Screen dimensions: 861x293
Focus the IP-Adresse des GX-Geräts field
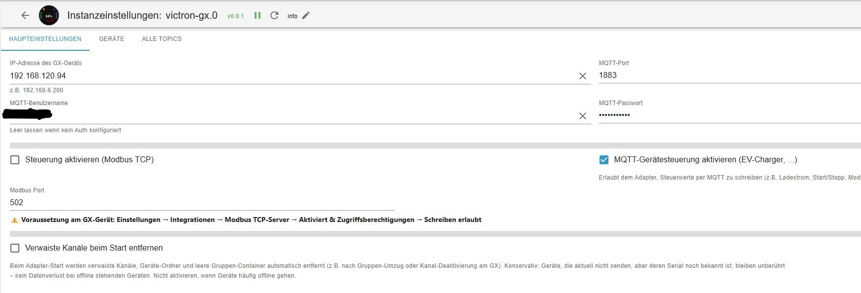click(x=292, y=75)
